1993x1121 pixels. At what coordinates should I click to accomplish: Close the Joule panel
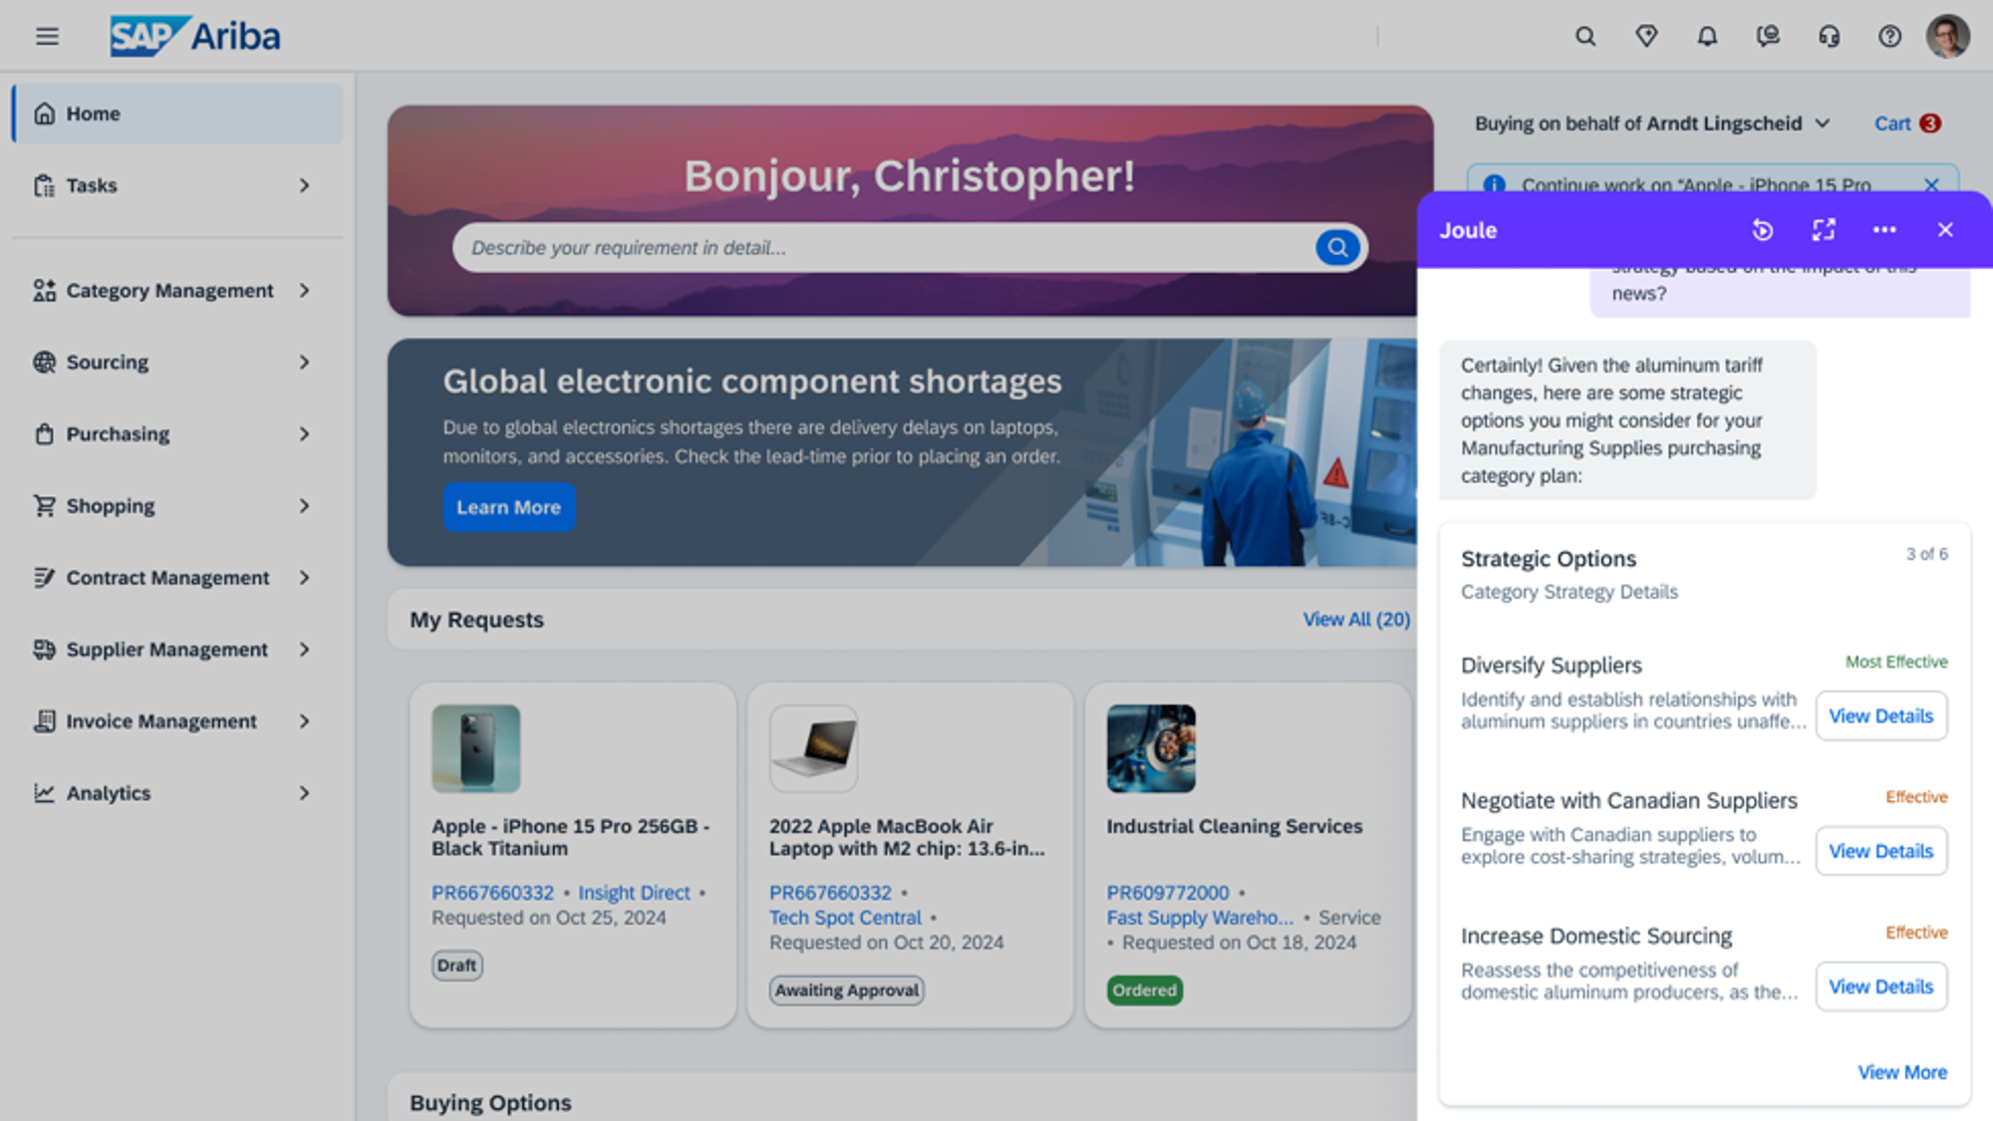(x=1945, y=230)
